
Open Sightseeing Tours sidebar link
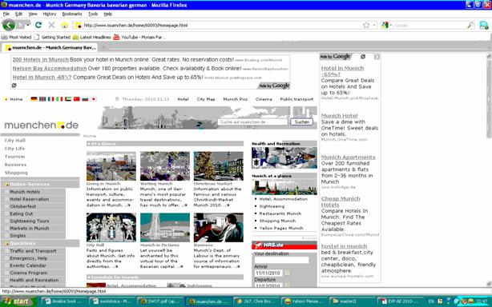point(29,221)
